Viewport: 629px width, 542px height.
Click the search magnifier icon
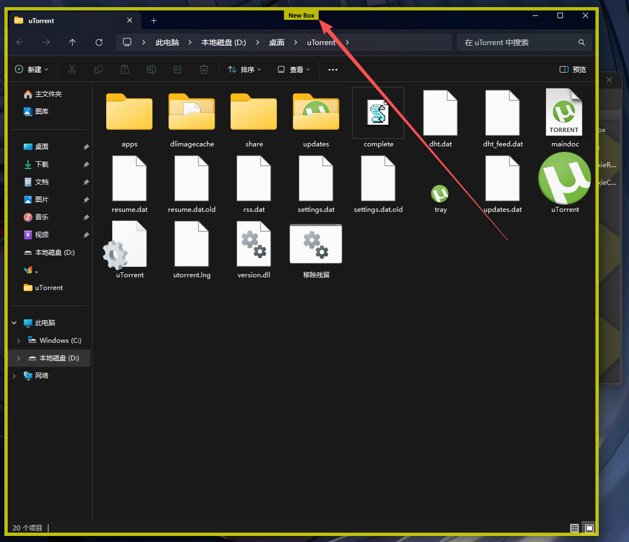point(581,42)
